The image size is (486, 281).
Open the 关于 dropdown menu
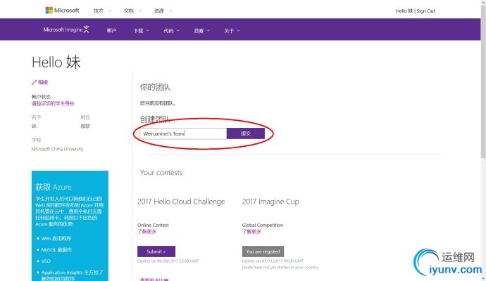[232, 31]
